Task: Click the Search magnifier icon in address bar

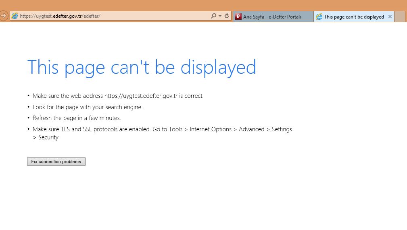Action: point(213,16)
